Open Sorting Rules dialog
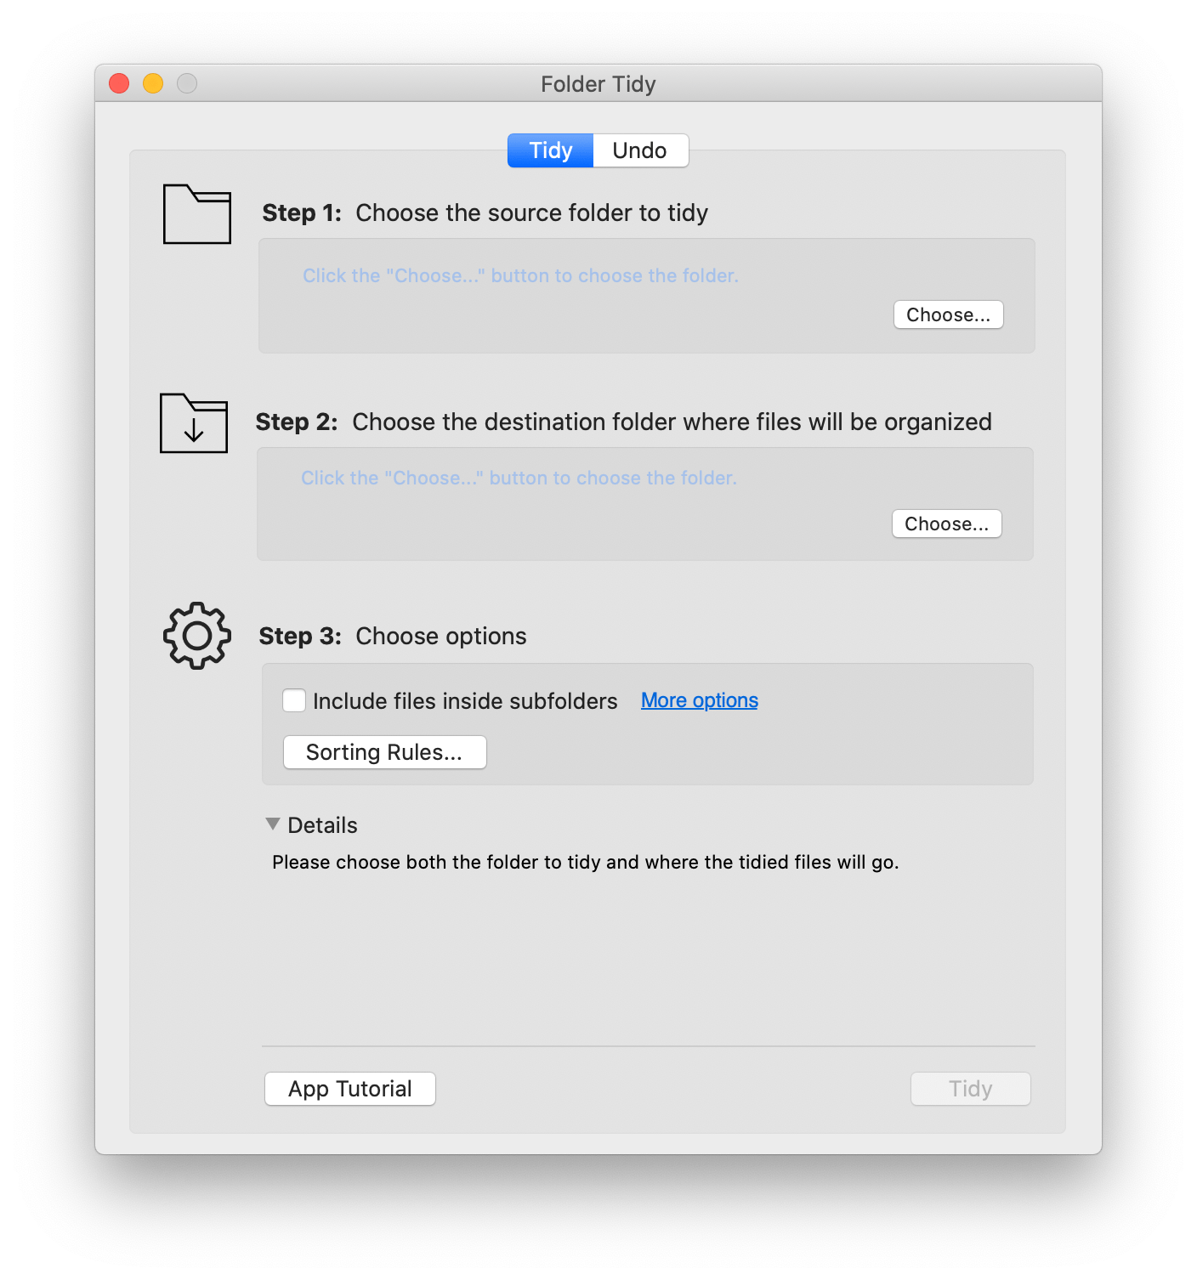1197x1280 pixels. point(384,752)
